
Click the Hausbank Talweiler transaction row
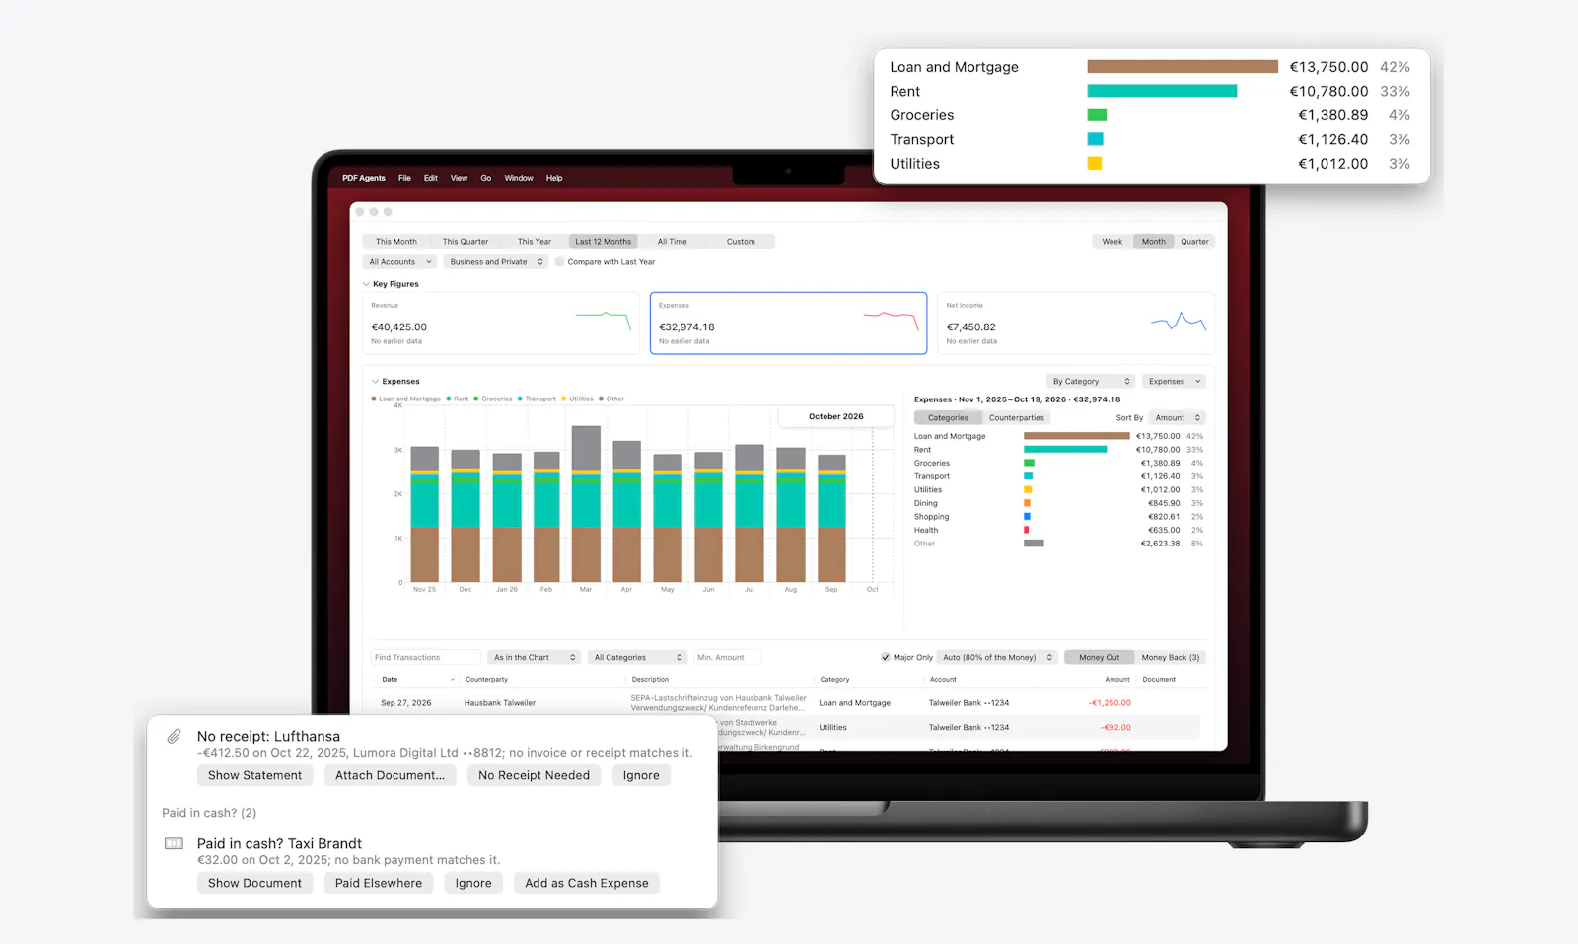788,703
